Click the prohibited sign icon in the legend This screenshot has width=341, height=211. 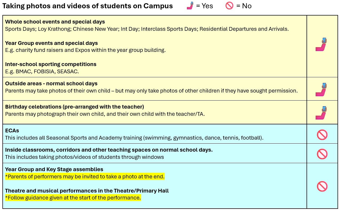coord(229,6)
